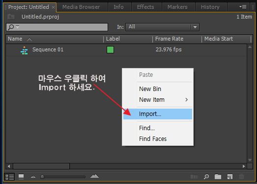Choose Import... from the context menu
The height and width of the screenshot is (184, 257).
pos(158,114)
